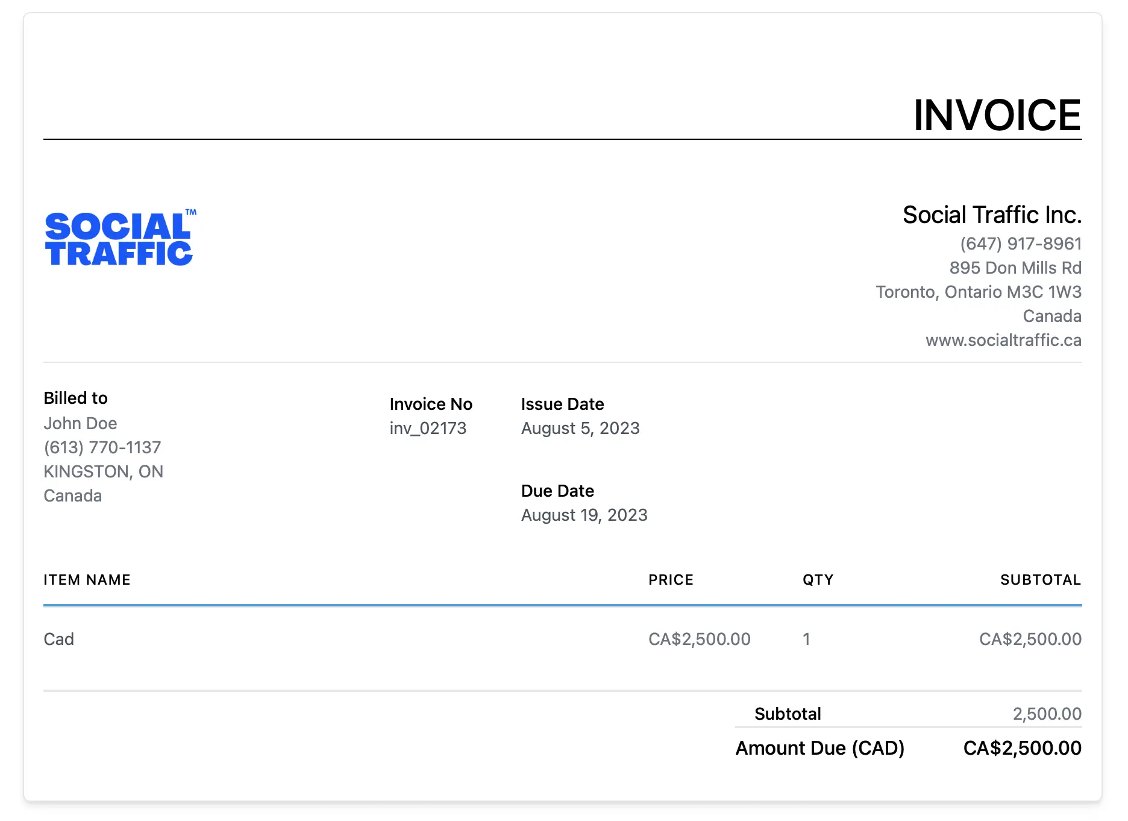Click the 895 Don Mills Rd address
The height and width of the screenshot is (821, 1128).
click(x=1015, y=268)
